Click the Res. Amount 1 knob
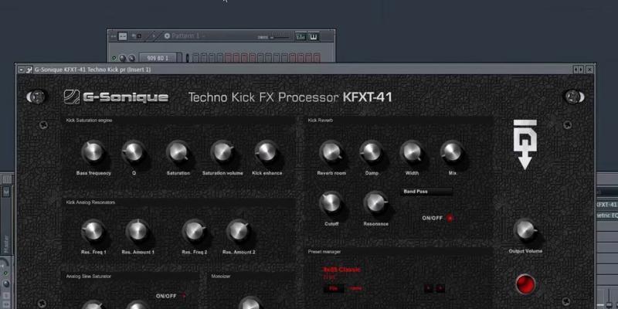The width and height of the screenshot is (618, 309). pos(138,231)
